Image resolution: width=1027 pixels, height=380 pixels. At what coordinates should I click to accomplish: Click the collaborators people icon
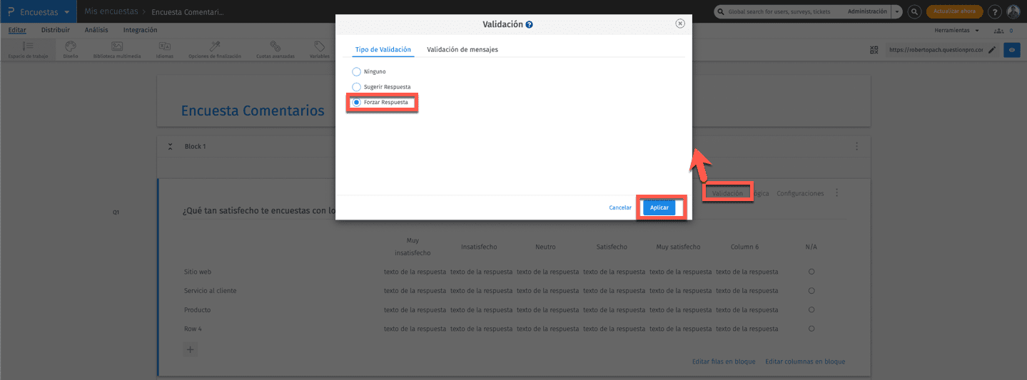tap(998, 31)
